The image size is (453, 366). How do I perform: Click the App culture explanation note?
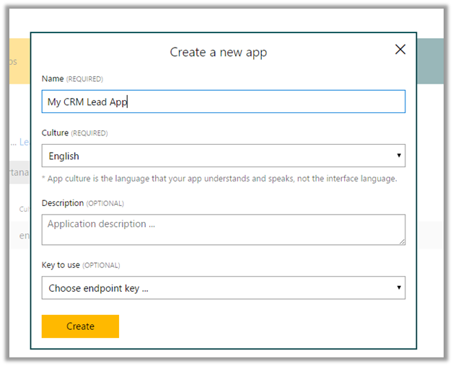pyautogui.click(x=219, y=178)
